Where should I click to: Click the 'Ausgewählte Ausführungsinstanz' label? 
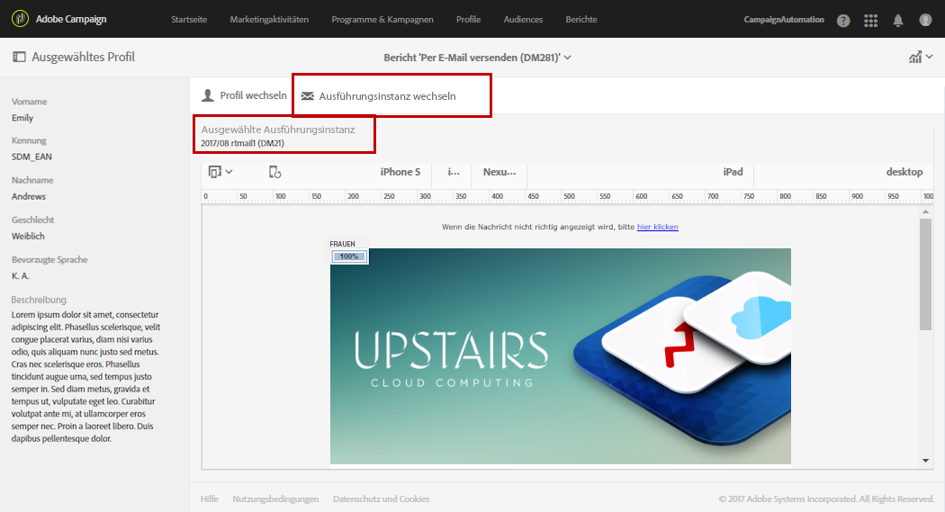pos(278,130)
